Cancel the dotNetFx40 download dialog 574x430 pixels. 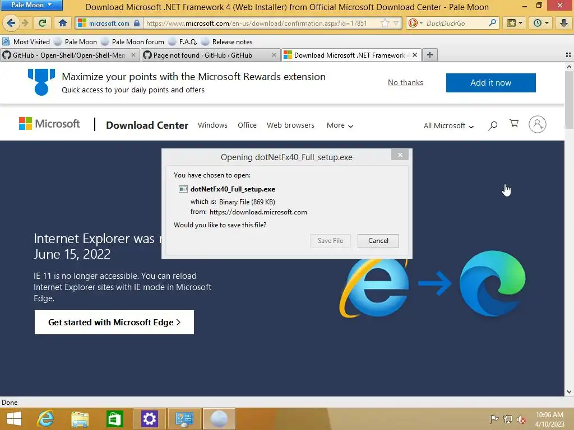[378, 241]
